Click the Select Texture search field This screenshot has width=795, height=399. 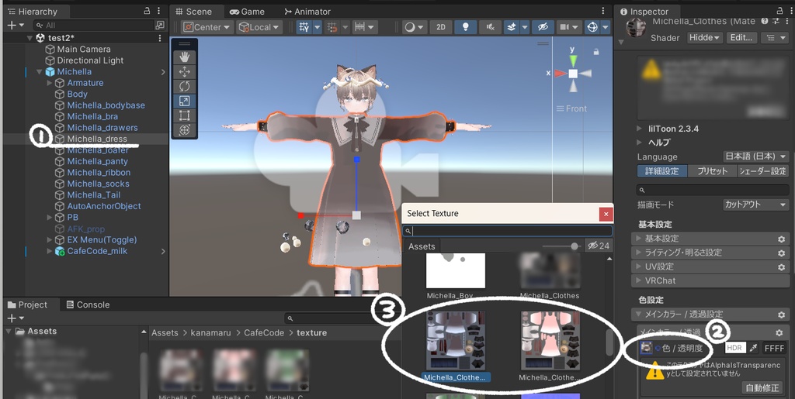tap(508, 231)
